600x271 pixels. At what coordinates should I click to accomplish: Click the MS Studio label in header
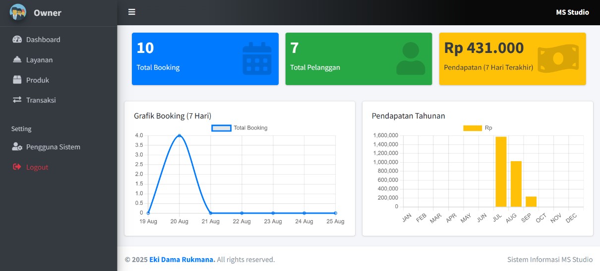pos(572,12)
